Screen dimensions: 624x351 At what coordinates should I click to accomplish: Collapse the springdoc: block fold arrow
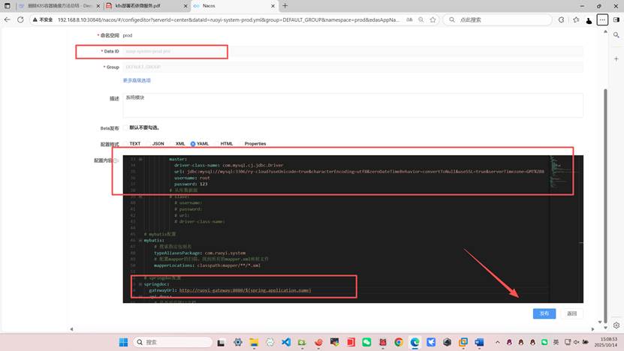pyautogui.click(x=140, y=284)
